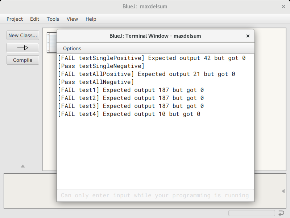Click the FAIL test3 output line

[x=131, y=106]
